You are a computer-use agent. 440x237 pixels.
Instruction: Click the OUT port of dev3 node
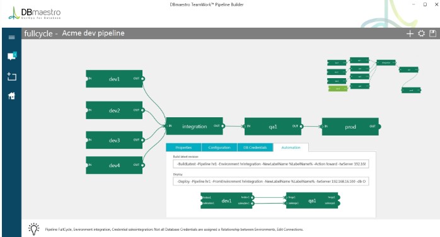click(x=142, y=140)
